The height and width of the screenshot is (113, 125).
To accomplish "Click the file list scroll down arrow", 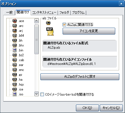I will coord(37,94).
